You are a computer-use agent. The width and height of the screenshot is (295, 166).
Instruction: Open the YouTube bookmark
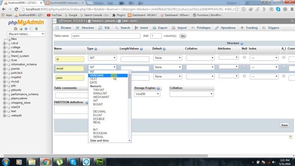(54, 15)
